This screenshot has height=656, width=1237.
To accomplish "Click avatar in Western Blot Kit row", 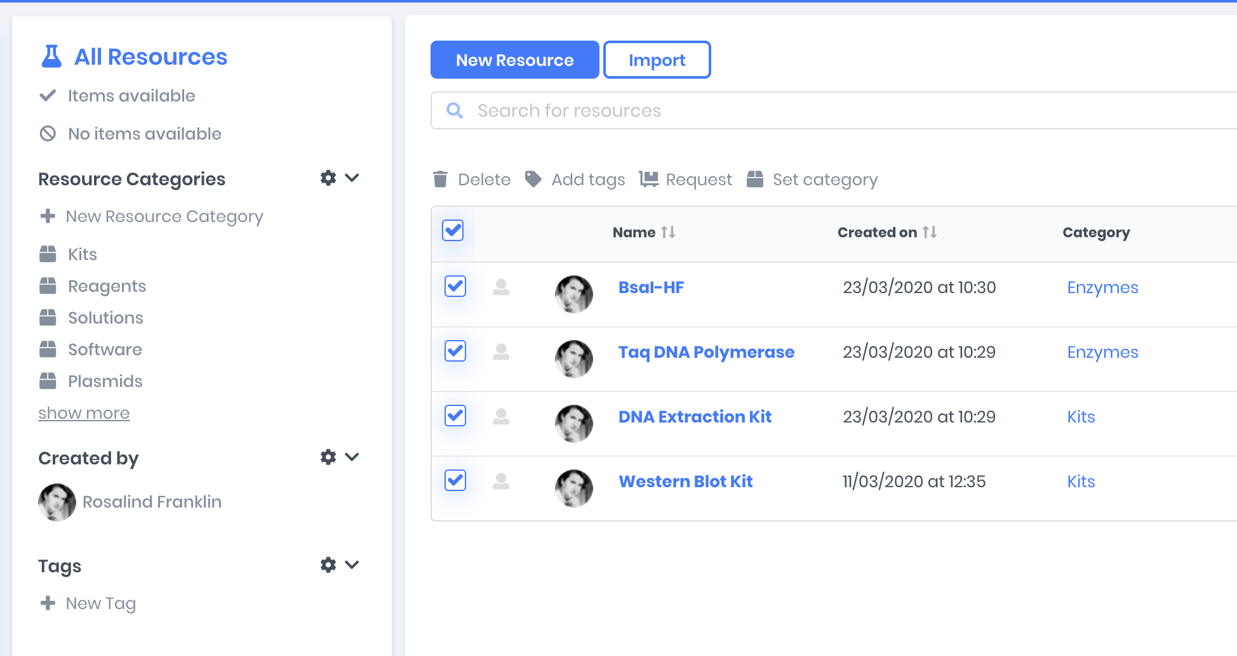I will point(574,489).
